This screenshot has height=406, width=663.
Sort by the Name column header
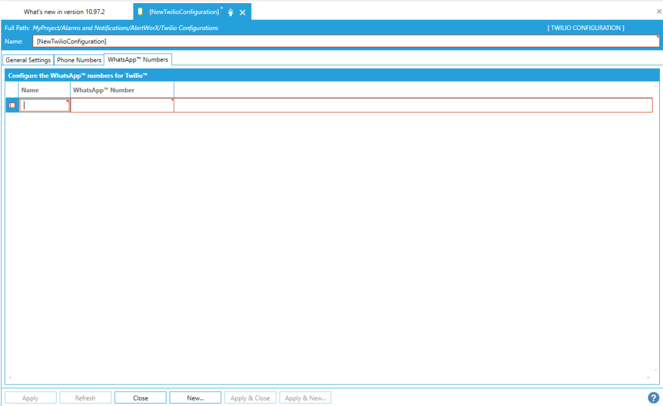click(44, 90)
